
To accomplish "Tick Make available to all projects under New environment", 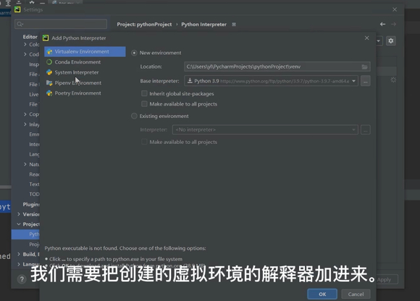I will pyautogui.click(x=144, y=103).
